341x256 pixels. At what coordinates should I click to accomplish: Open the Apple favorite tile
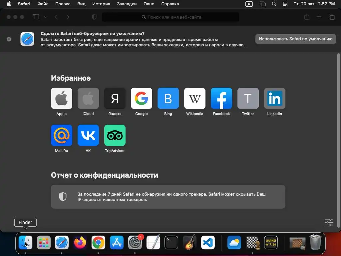click(62, 98)
